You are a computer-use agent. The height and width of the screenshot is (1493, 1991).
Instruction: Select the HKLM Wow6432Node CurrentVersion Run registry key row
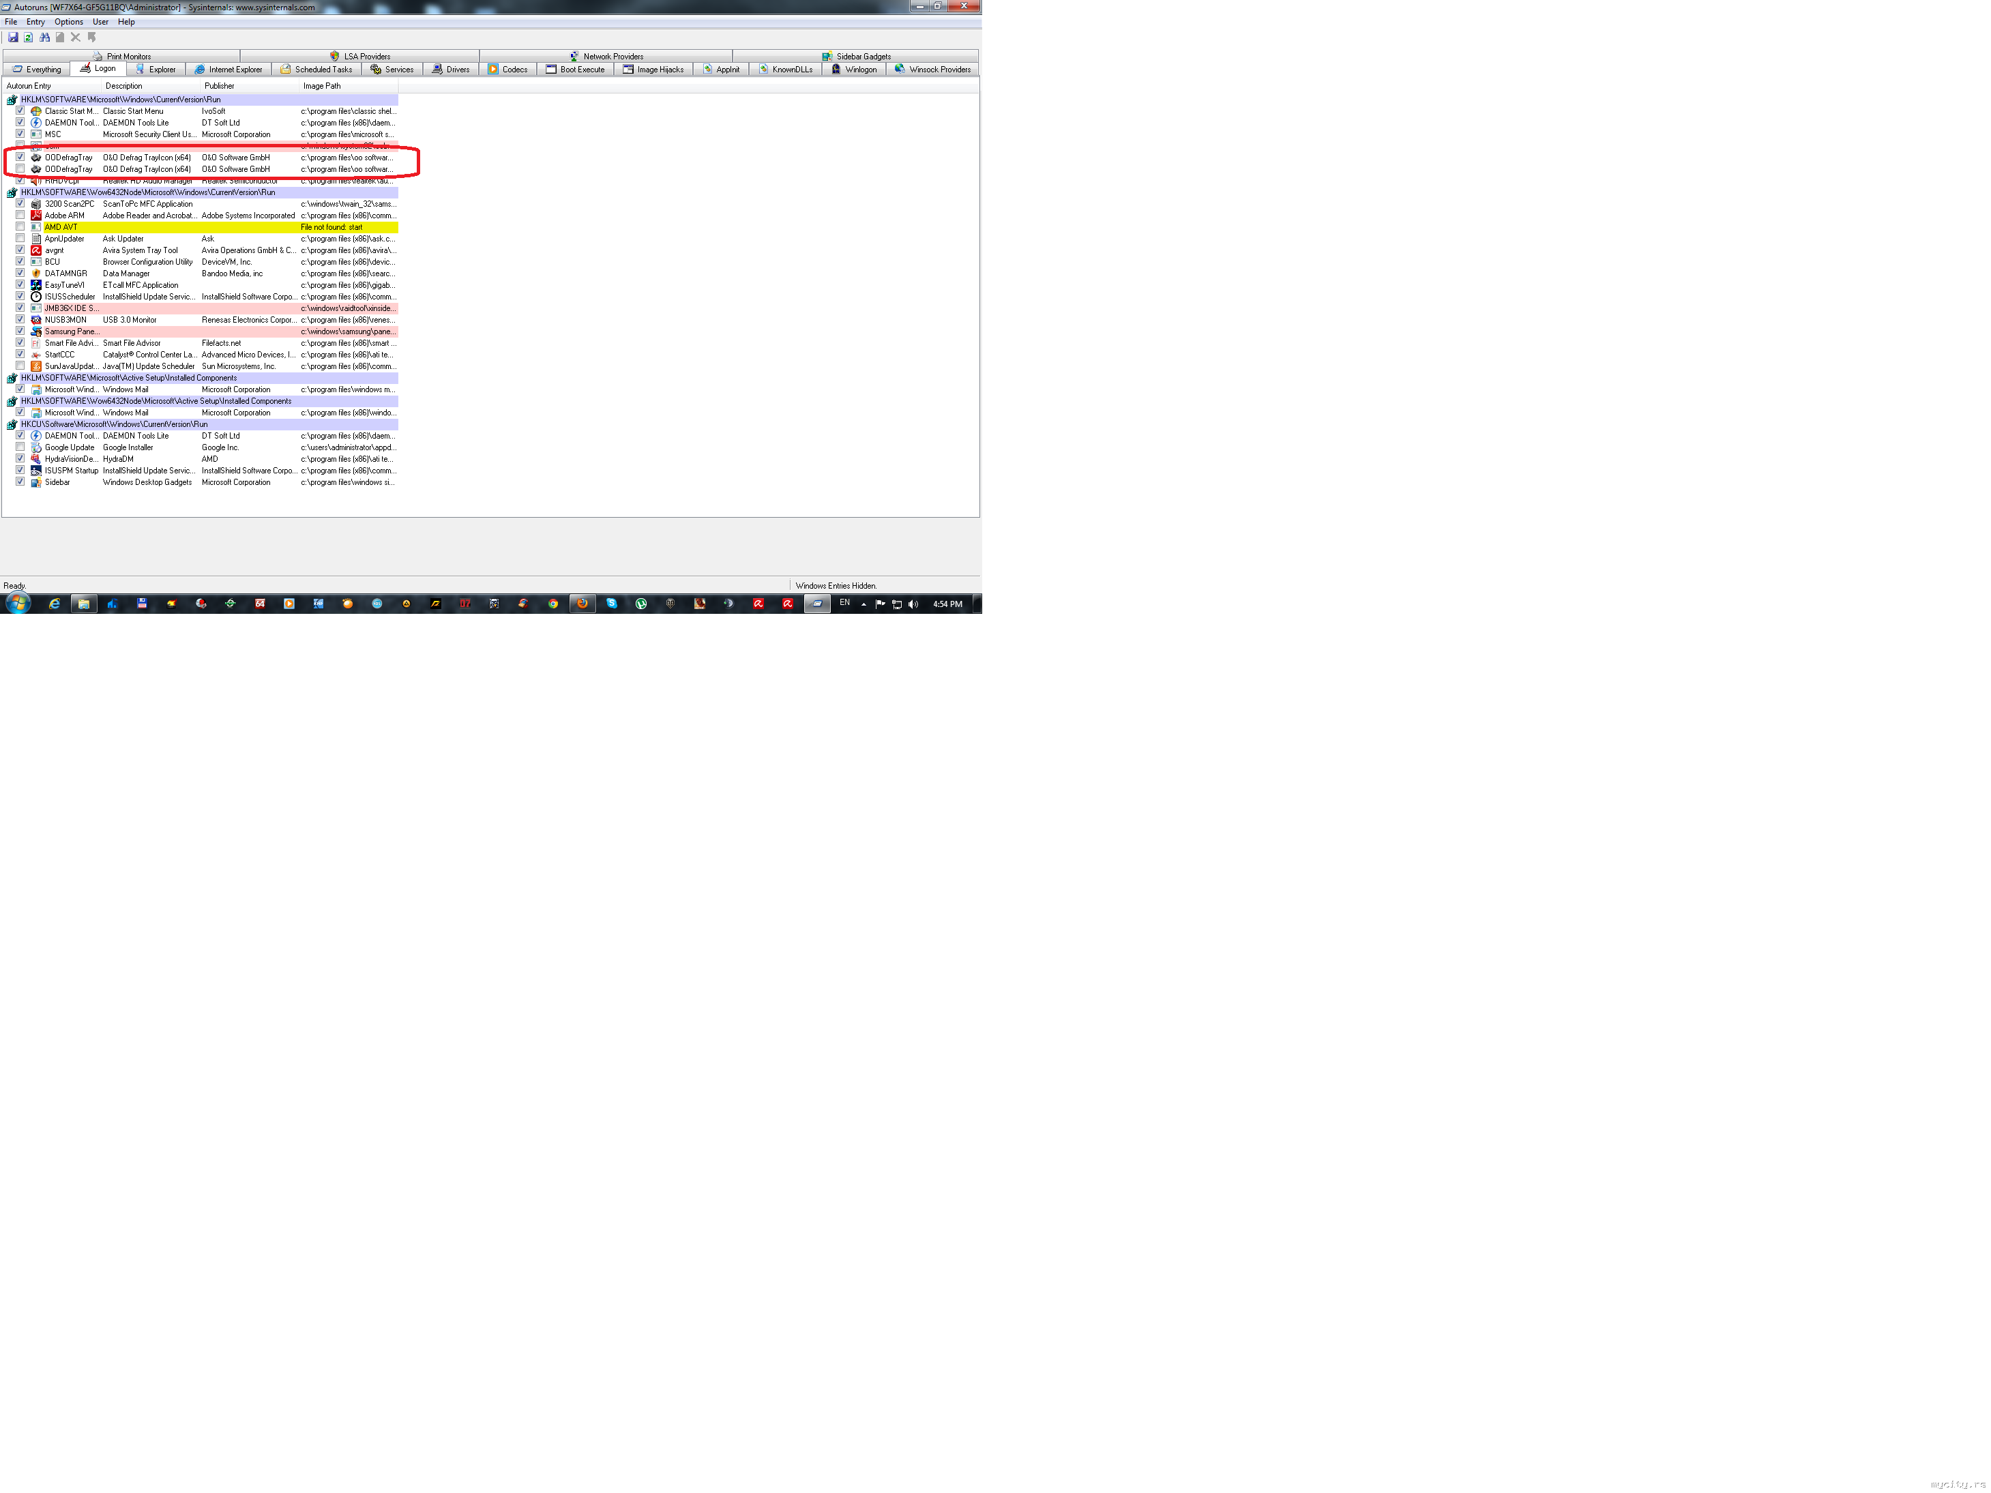pyautogui.click(x=149, y=192)
